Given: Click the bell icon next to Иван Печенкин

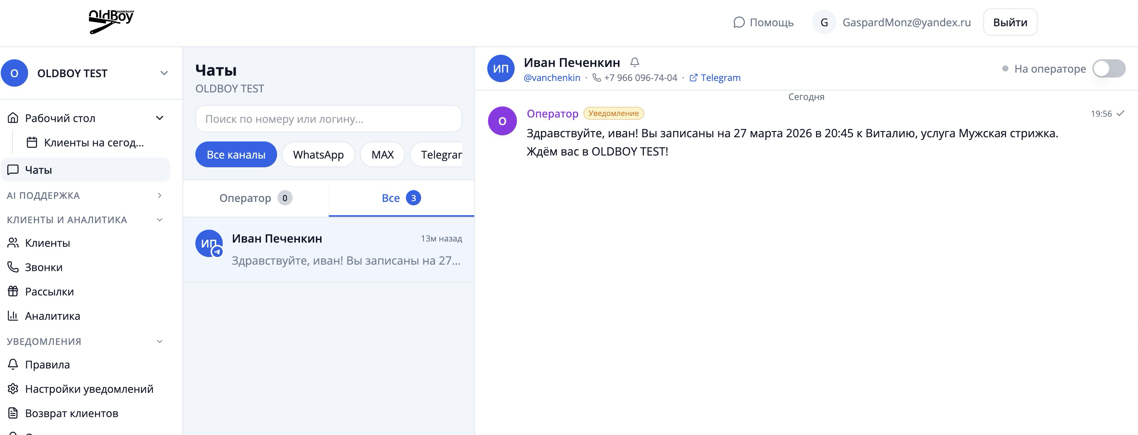Looking at the screenshot, I should tap(634, 62).
